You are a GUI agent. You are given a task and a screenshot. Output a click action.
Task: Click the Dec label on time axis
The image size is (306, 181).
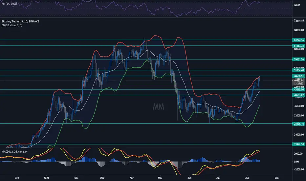[x=17, y=178]
